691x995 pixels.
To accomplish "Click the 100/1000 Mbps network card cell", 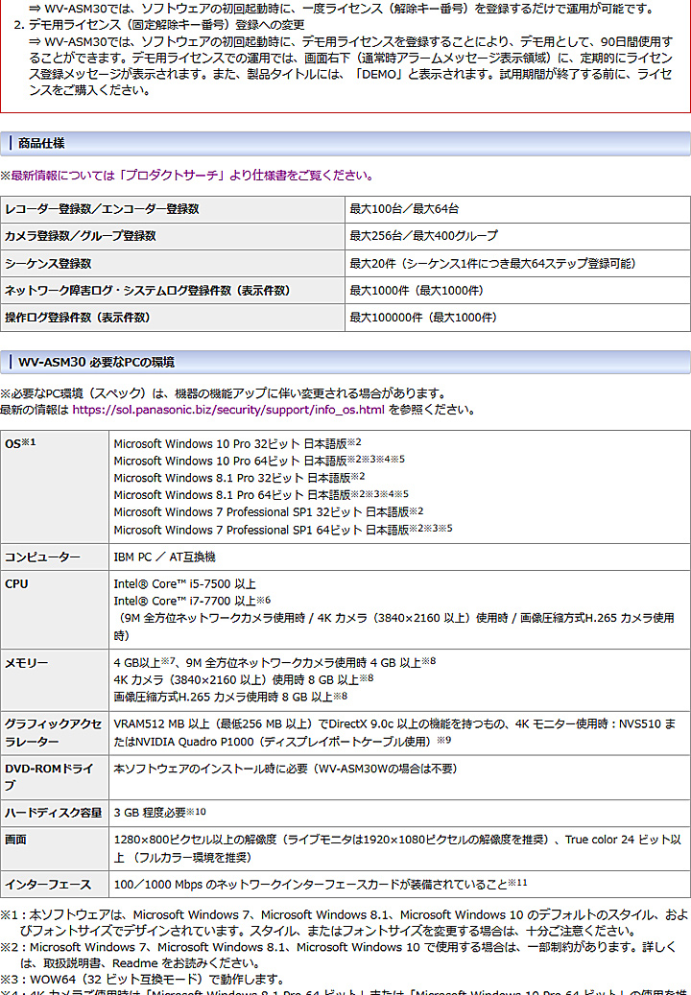I will tap(400, 885).
